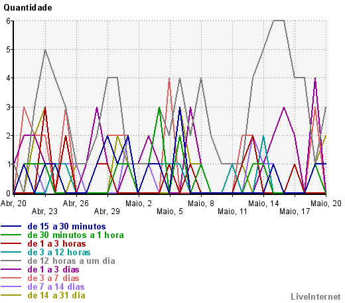Image resolution: width=345 pixels, height=303 pixels.
Task: Click the 'Maio, 2' date label
Action: coord(139,204)
